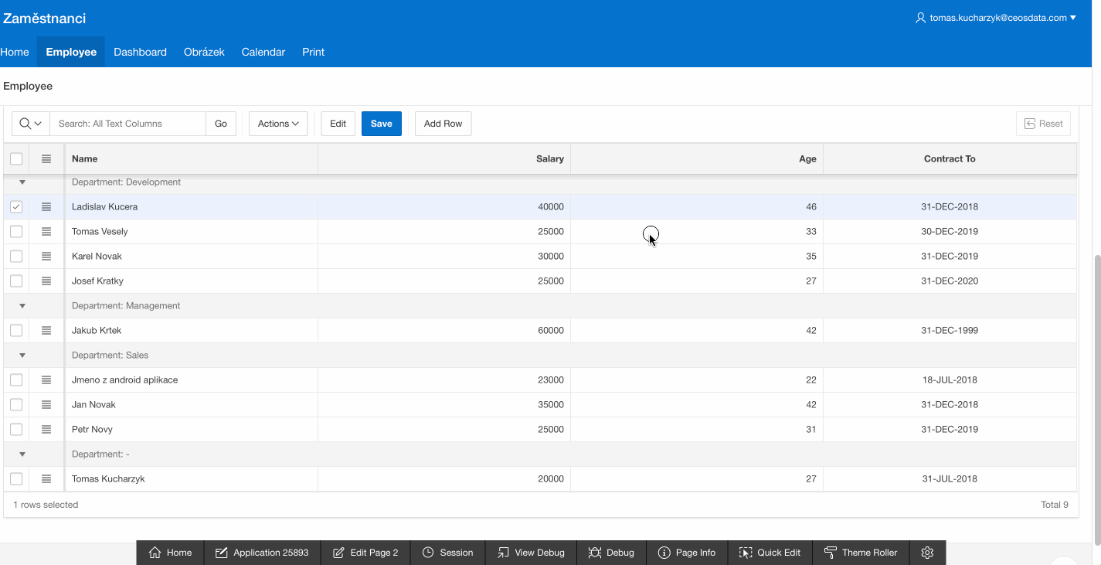Launch Theme Roller from the developer toolbar
The image size is (1101, 565).
coord(861,553)
